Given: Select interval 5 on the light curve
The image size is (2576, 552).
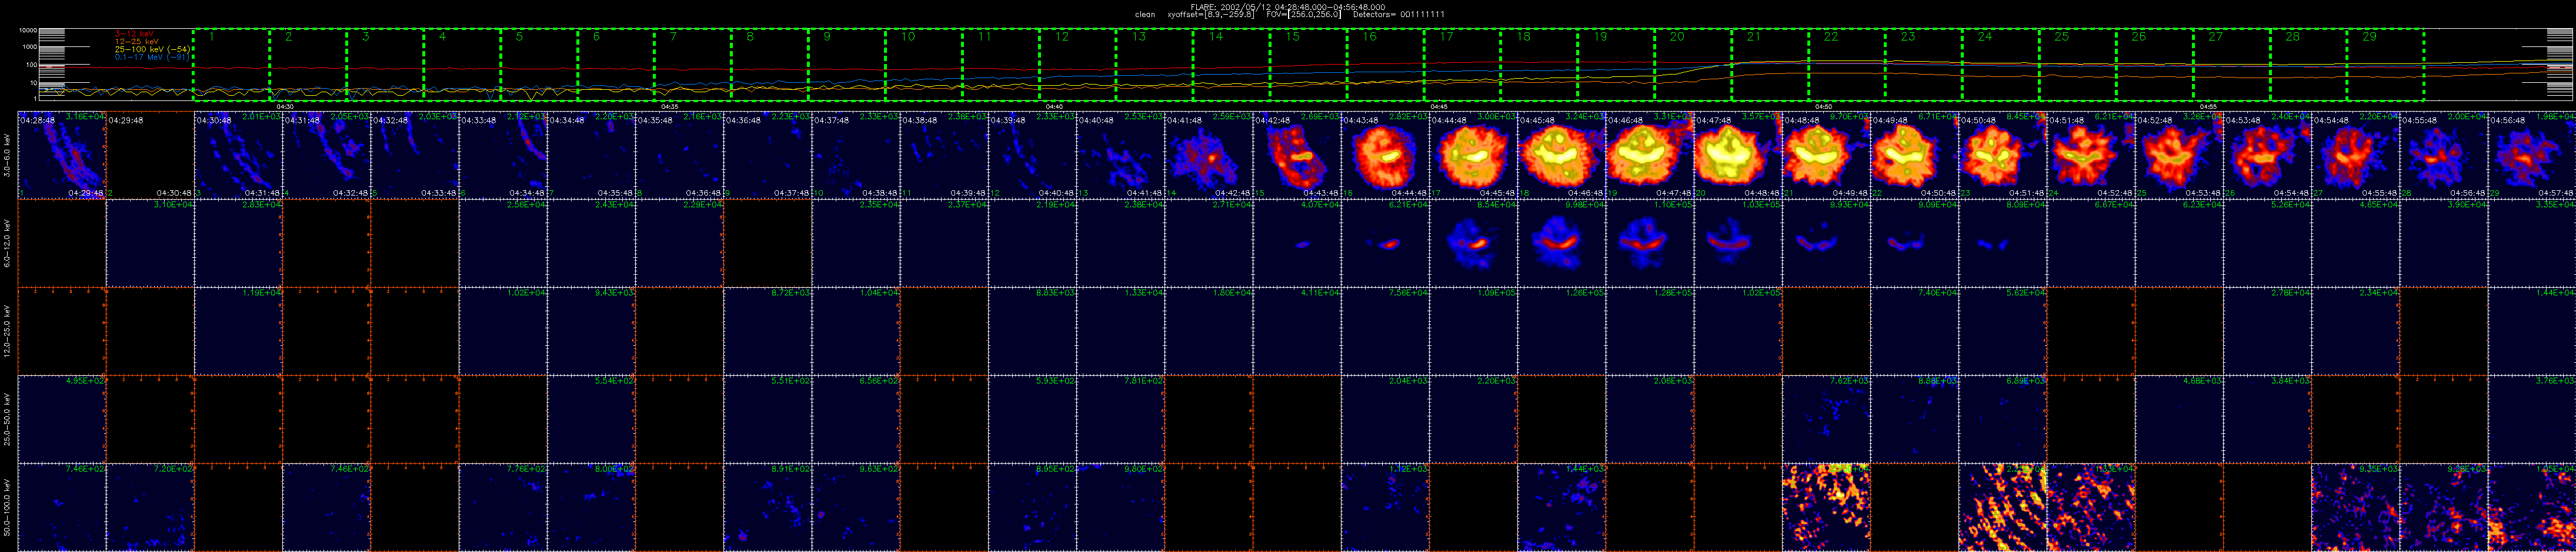Looking at the screenshot, I should tap(539, 64).
